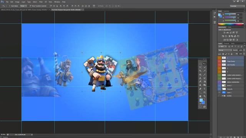This screenshot has height=138, width=246.
Task: Select the Blur tool
Action: (x=200, y=85)
